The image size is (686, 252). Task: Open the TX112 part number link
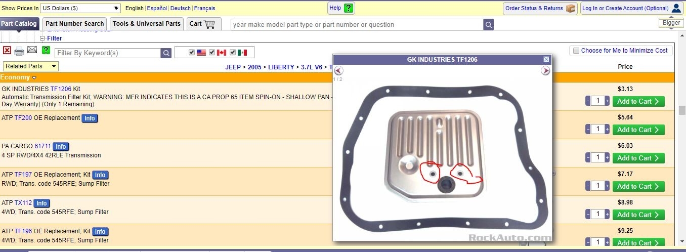(x=23, y=203)
